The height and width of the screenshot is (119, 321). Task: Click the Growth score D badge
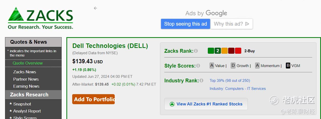click(233, 66)
